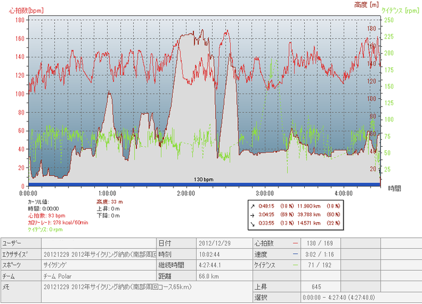Click cursor value 高度: 33 m
Image resolution: width=422 pixels, height=304 pixels.
(x=110, y=202)
